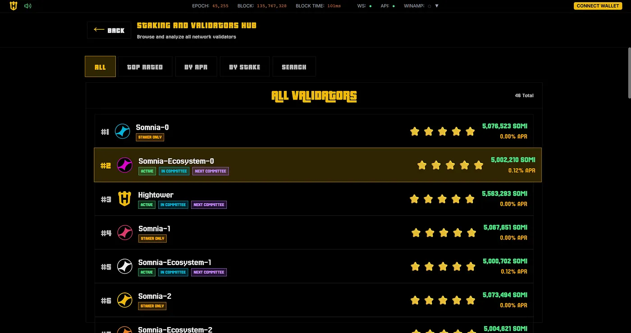
Task: Click the page vertical scrollbar
Action: click(629, 72)
